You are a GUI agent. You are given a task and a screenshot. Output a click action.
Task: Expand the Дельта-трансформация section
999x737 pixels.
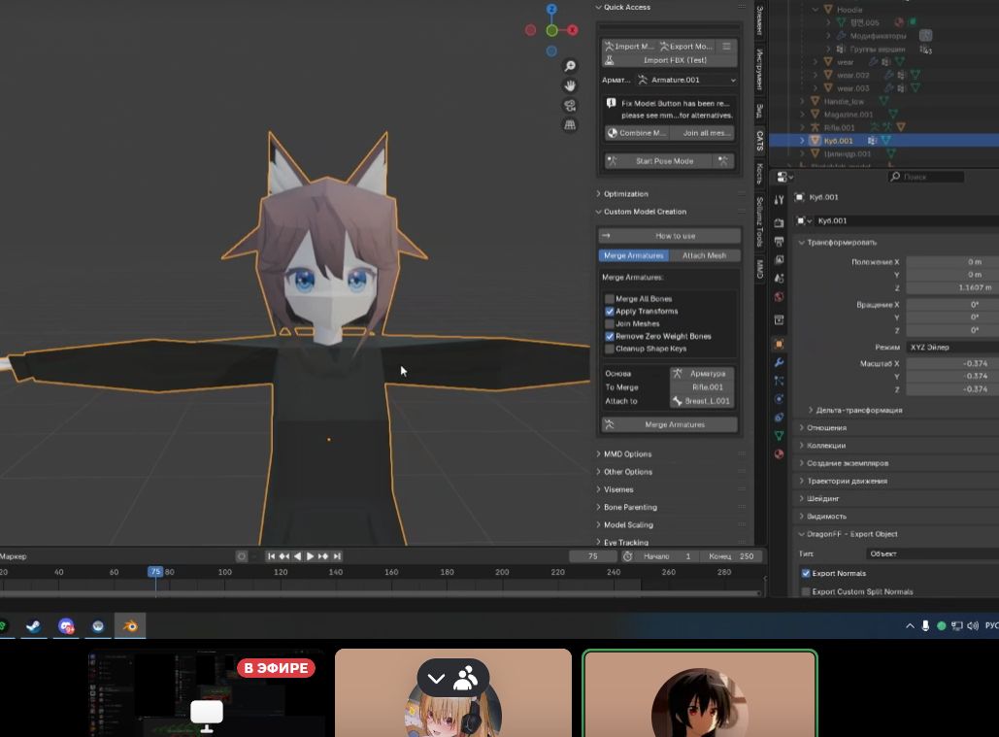tap(858, 410)
